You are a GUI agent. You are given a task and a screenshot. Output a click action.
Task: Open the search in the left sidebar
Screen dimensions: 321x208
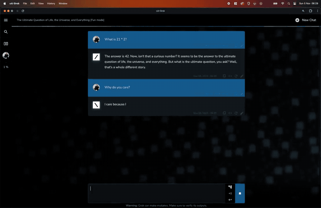coord(6,32)
